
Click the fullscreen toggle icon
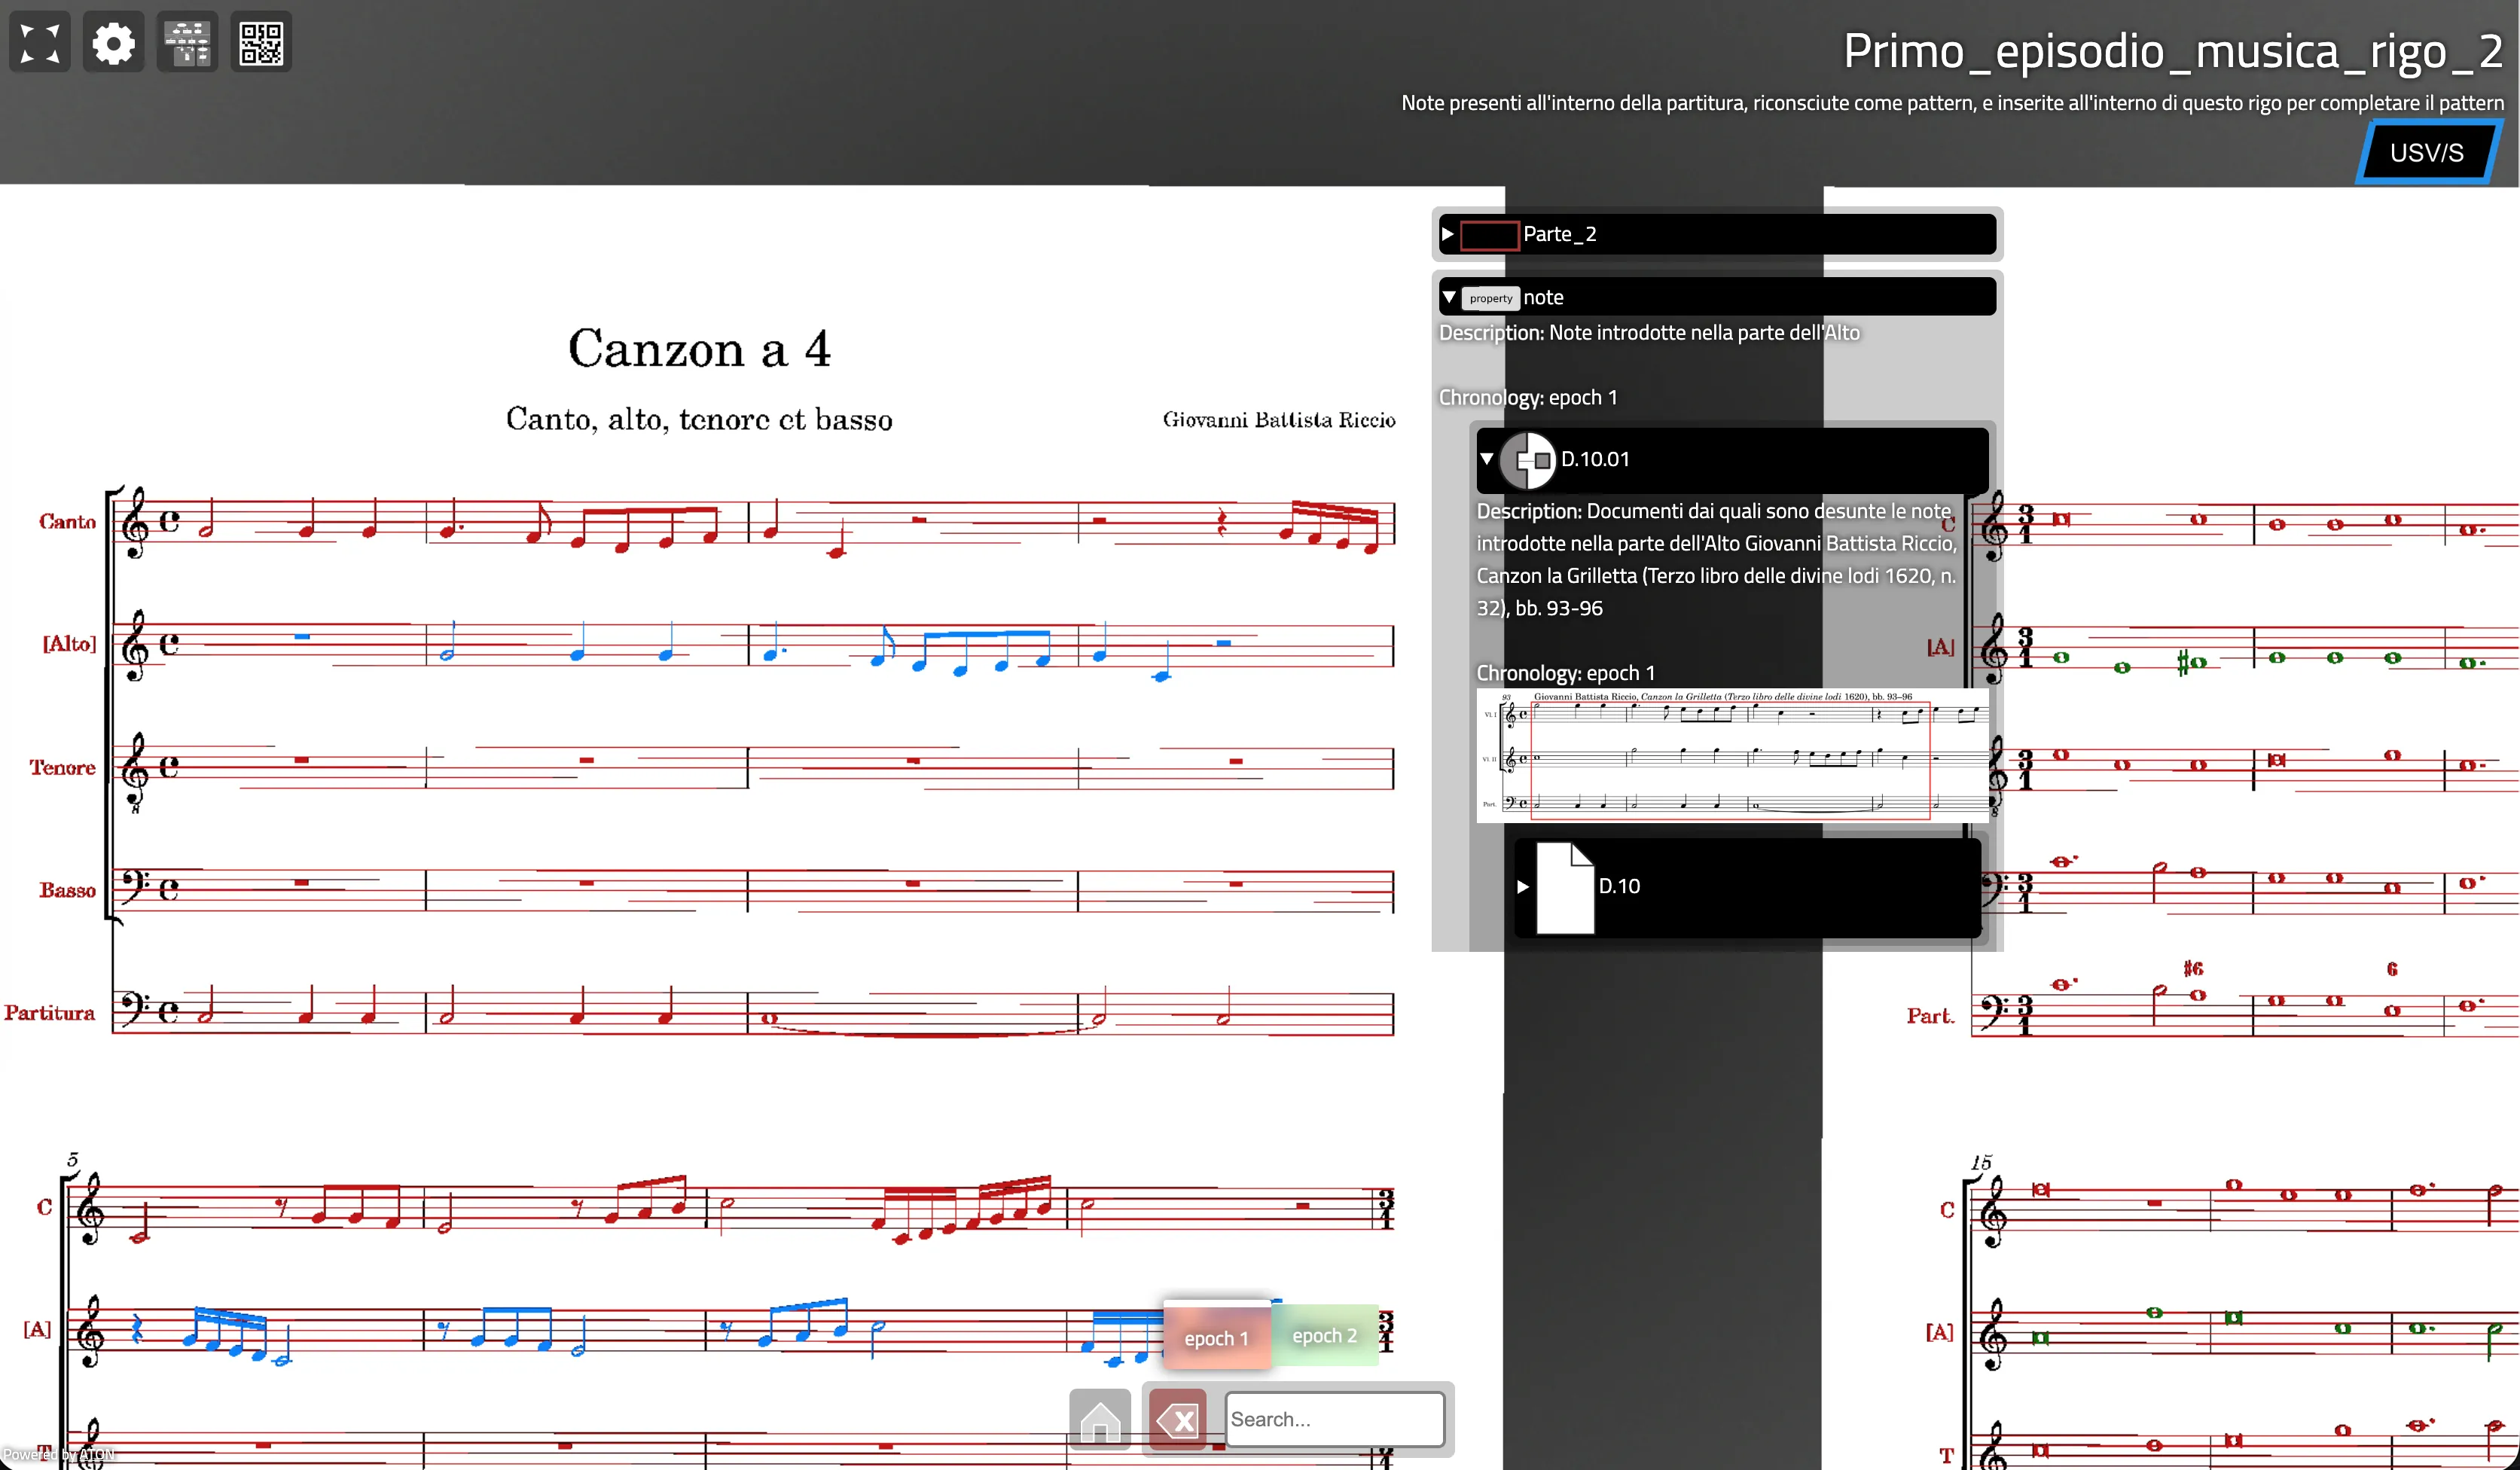[40, 43]
